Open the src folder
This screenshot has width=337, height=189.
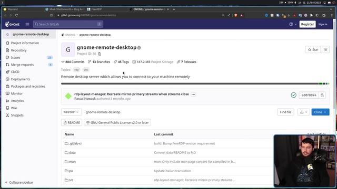[x=71, y=180]
